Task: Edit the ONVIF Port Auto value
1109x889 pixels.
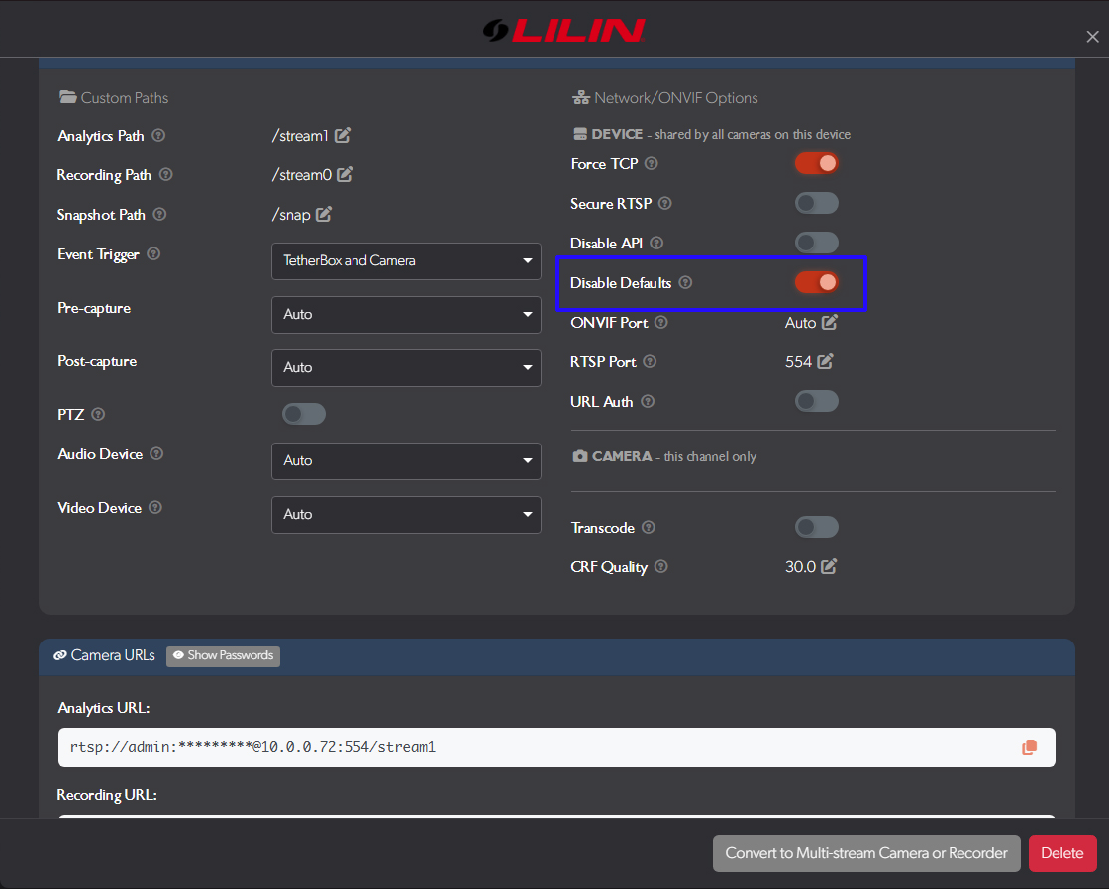Action: click(x=830, y=322)
